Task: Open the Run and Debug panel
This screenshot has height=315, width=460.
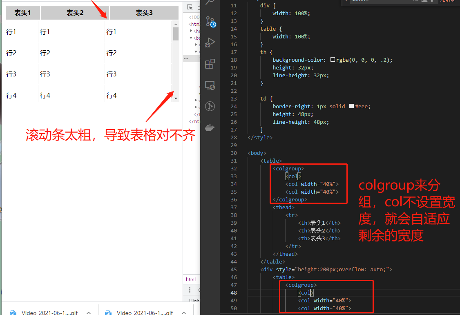Action: [210, 42]
